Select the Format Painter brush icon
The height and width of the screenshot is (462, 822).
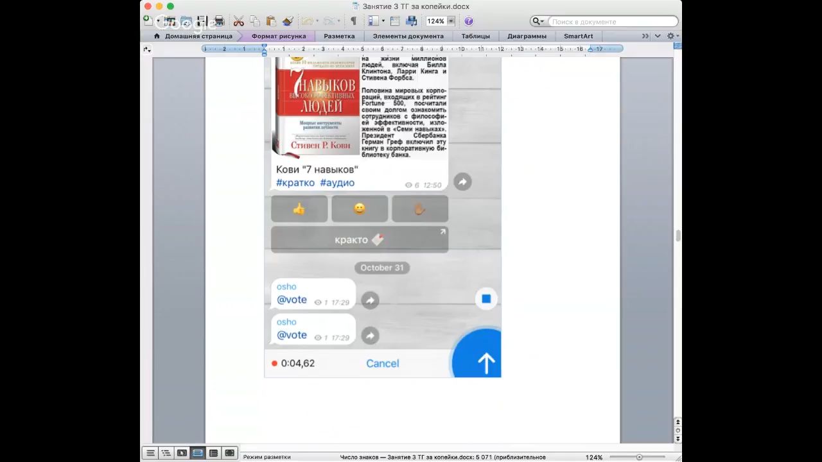[x=288, y=21]
